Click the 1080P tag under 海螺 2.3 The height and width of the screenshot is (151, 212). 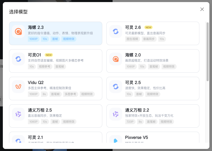[x=33, y=39]
